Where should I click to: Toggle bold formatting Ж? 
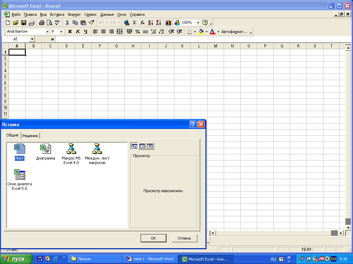70,31
